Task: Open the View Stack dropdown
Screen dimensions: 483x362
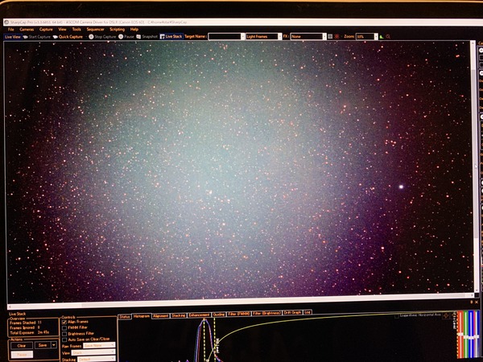Action: (93, 352)
